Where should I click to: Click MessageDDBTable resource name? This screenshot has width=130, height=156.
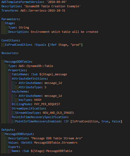[x=18, y=62]
